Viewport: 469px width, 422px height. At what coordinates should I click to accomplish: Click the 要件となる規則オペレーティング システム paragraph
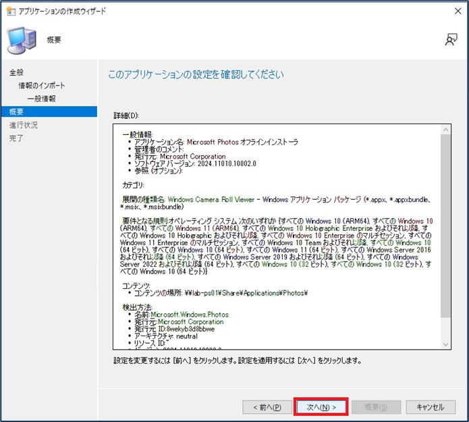pos(277,246)
